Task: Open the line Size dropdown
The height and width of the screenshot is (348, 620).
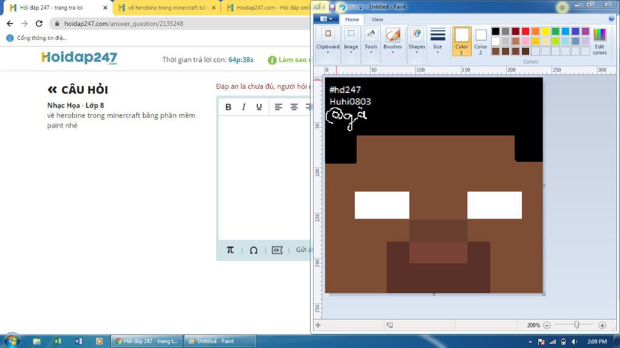Action: 437,42
